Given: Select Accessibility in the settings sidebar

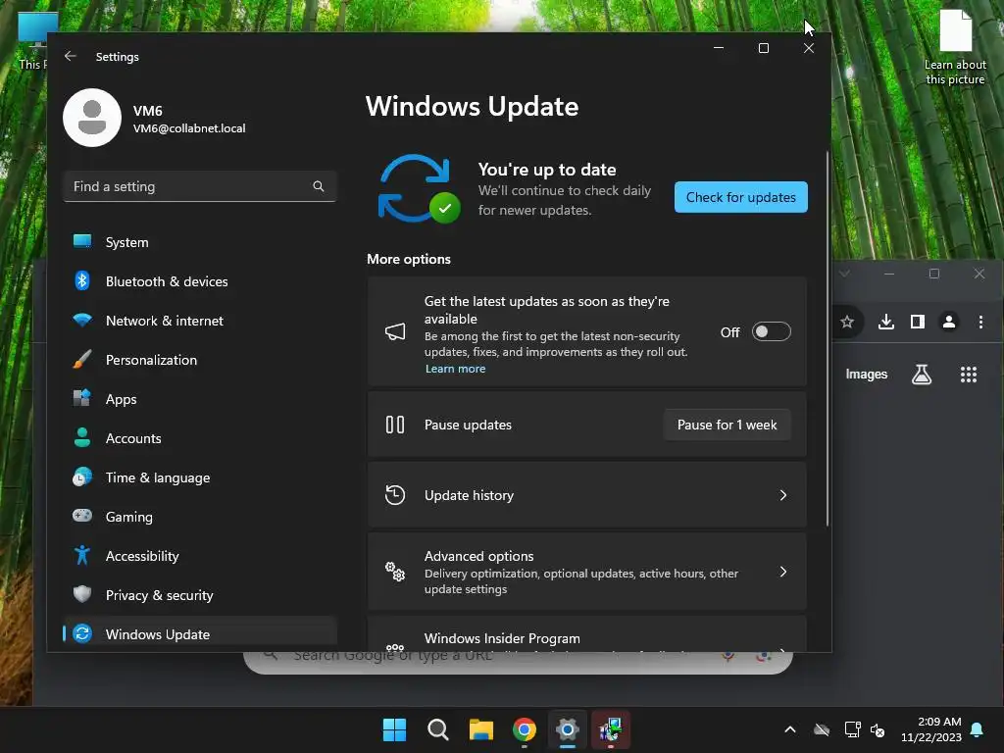Looking at the screenshot, I should tap(200, 556).
